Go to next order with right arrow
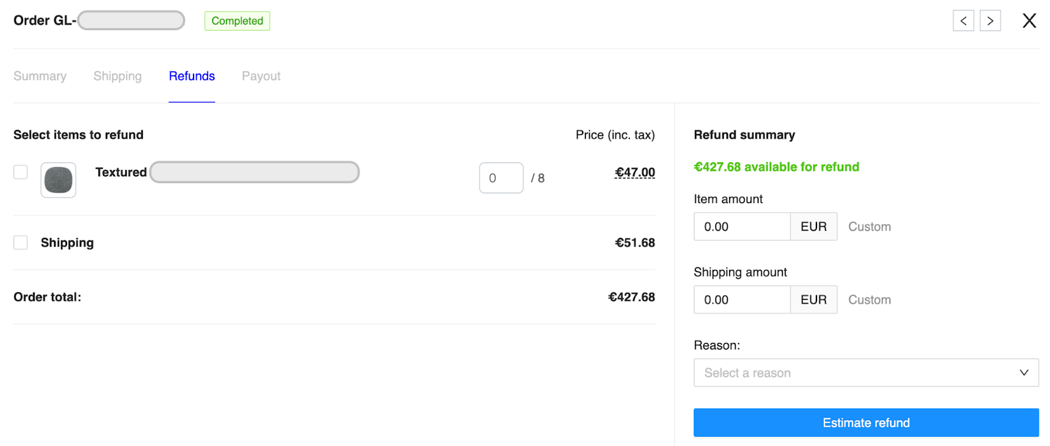1050x446 pixels. (x=990, y=21)
